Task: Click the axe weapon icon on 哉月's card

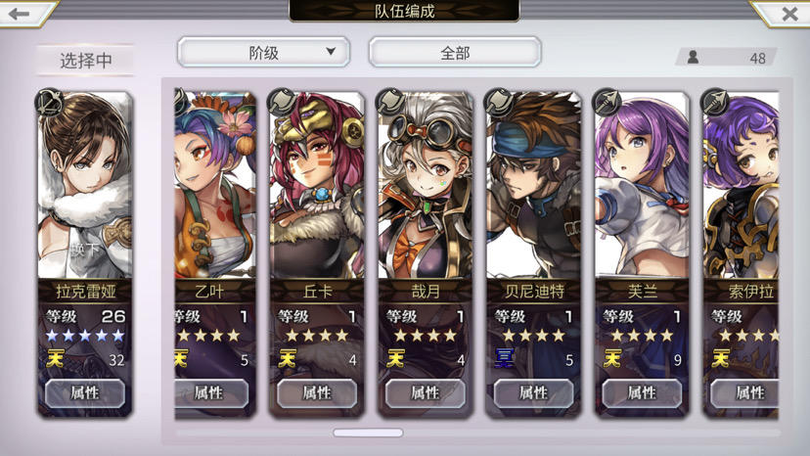Action: (x=390, y=102)
